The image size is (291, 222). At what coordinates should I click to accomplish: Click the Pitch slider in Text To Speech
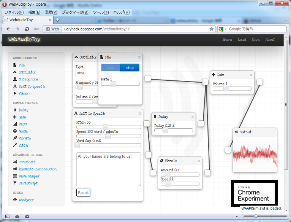[x=105, y=127]
